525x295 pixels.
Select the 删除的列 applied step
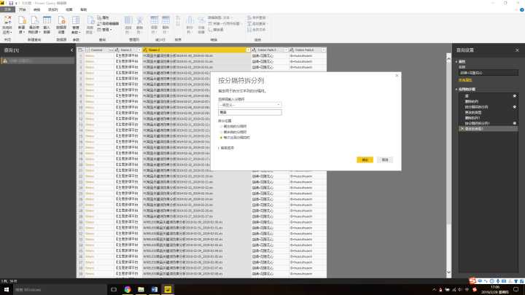pos(472,101)
